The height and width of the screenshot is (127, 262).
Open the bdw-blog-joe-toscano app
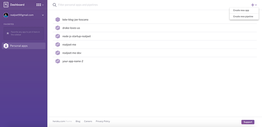[x=75, y=20]
